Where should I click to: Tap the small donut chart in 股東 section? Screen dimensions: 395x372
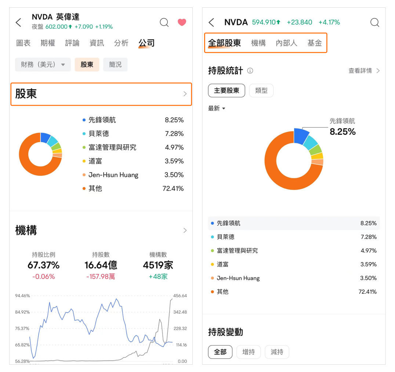40,154
